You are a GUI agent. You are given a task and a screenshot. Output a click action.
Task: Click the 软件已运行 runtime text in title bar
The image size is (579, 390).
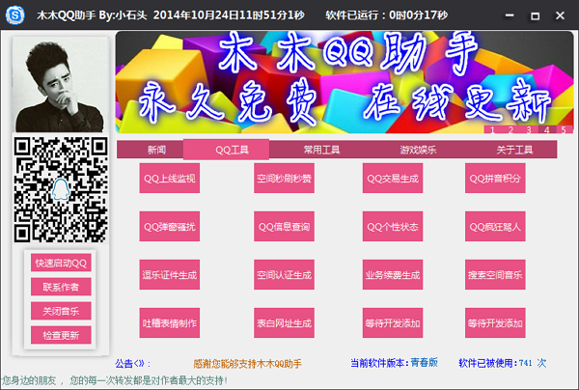tap(387, 15)
